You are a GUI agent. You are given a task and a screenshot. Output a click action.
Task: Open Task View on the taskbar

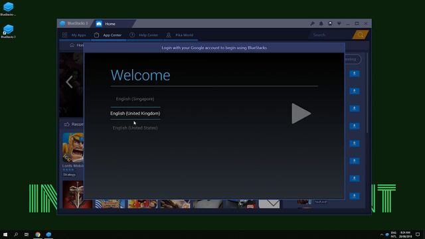(x=27, y=234)
